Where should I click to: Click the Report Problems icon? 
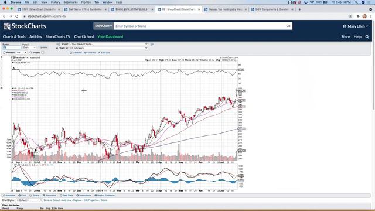[96, 195]
